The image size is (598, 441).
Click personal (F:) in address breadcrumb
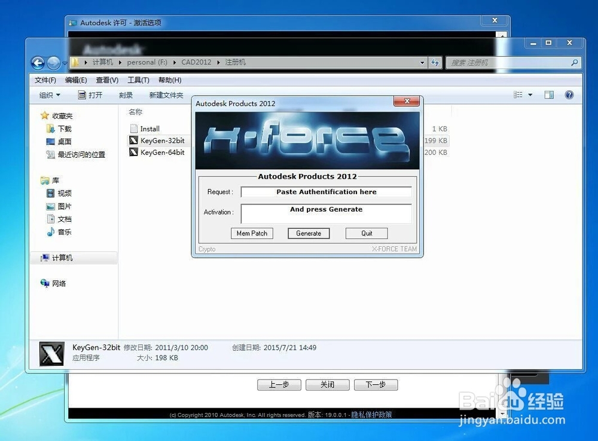tap(147, 62)
